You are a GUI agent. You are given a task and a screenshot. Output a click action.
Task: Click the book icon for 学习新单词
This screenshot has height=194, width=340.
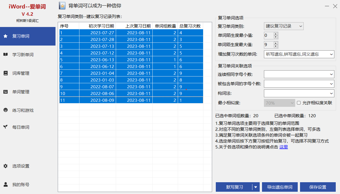point(5,55)
